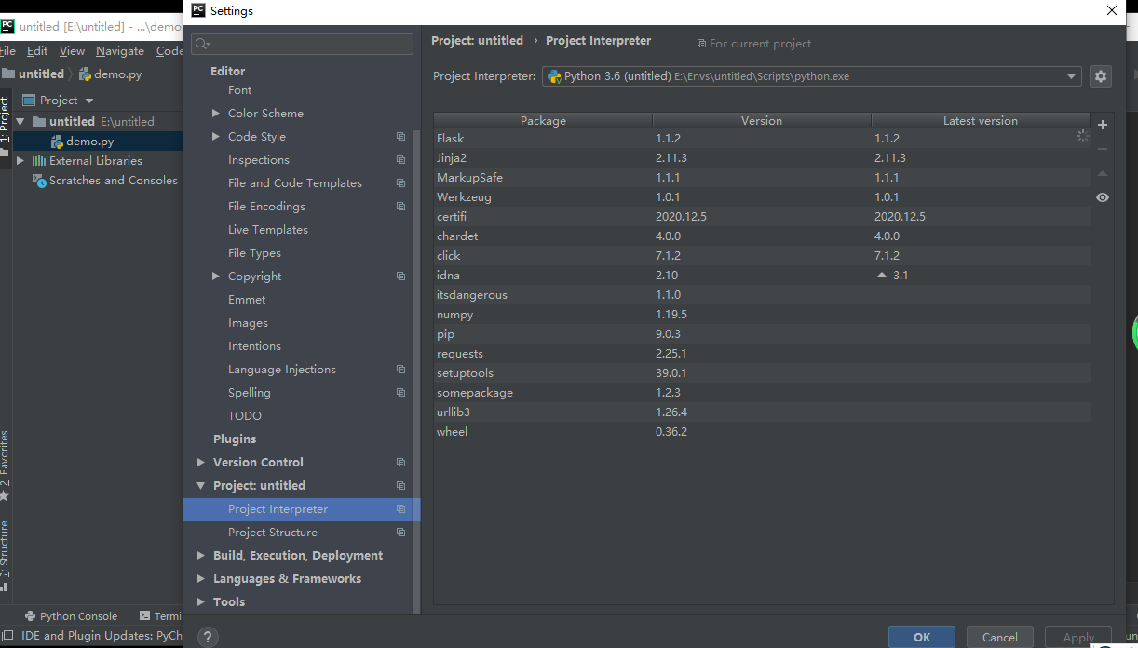The width and height of the screenshot is (1138, 648).
Task: Click the Version column header
Action: (762, 121)
